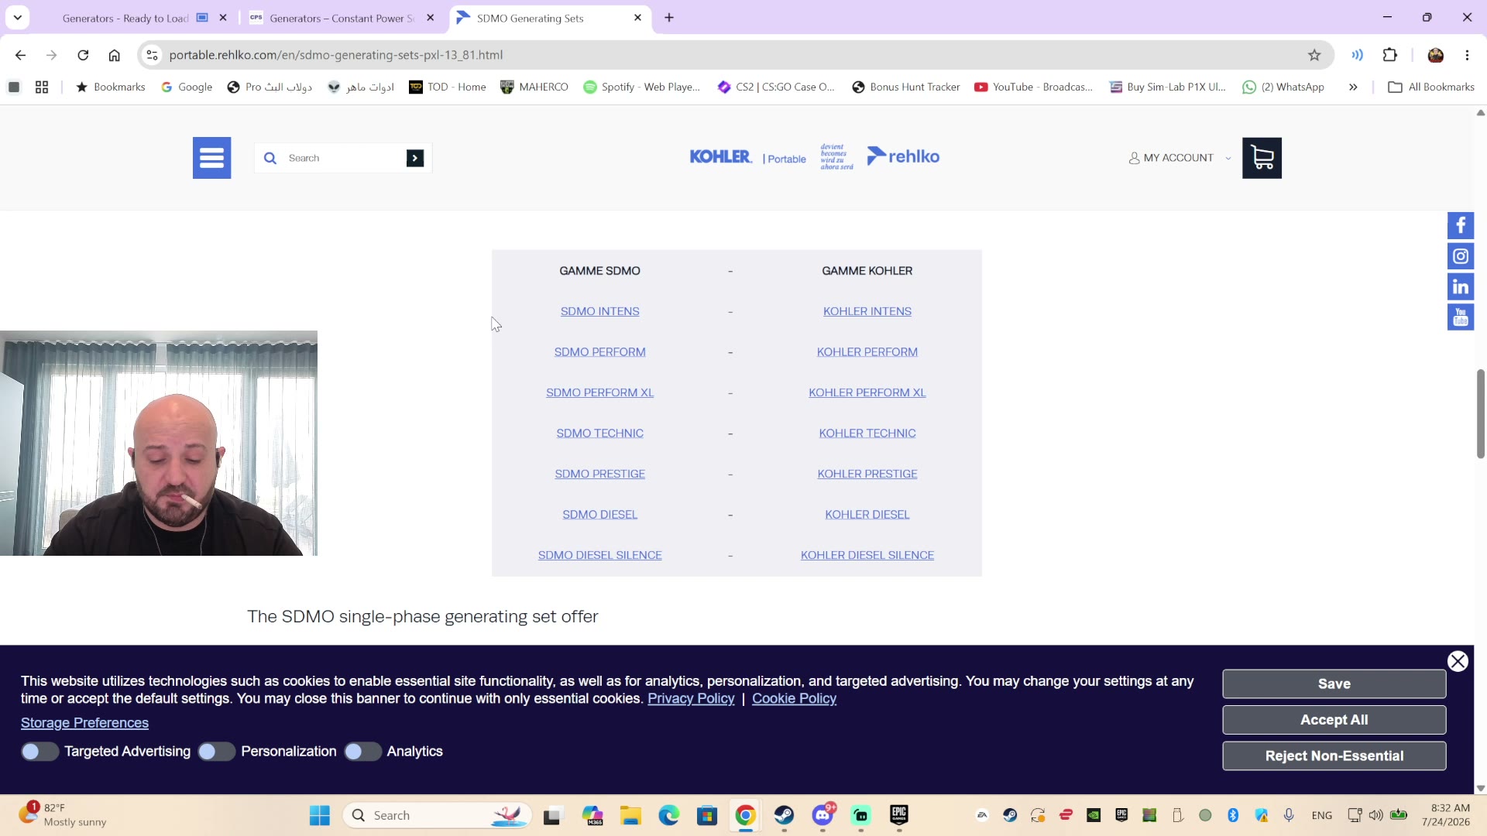Open File Explorer from the taskbar
The width and height of the screenshot is (1487, 836).
point(630,815)
